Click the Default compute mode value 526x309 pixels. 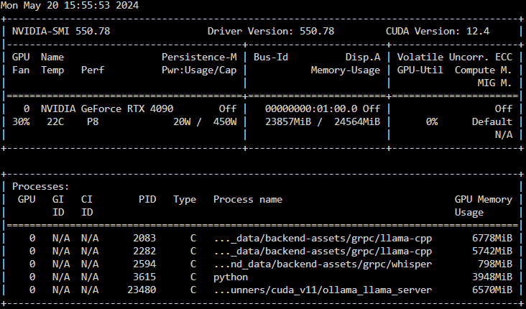[492, 121]
